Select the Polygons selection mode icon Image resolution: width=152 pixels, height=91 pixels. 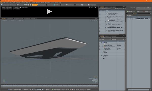click(x=29, y=5)
